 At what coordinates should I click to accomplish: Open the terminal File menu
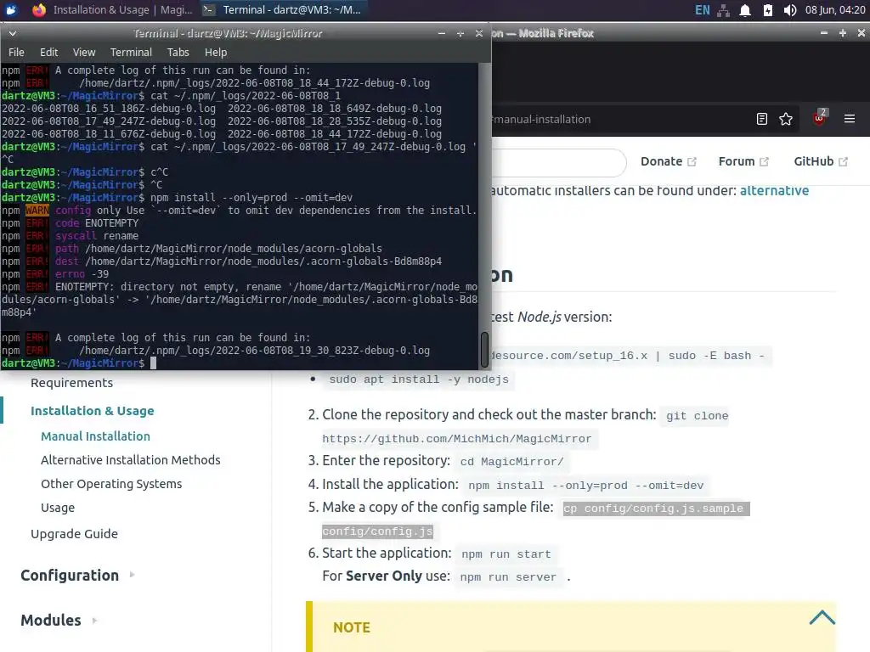tap(16, 52)
